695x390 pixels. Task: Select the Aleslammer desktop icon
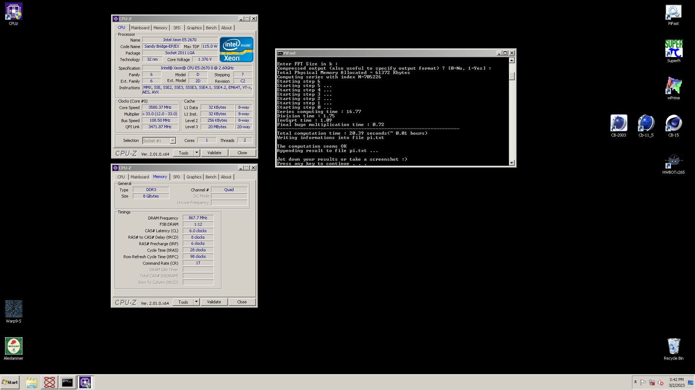pos(13,349)
